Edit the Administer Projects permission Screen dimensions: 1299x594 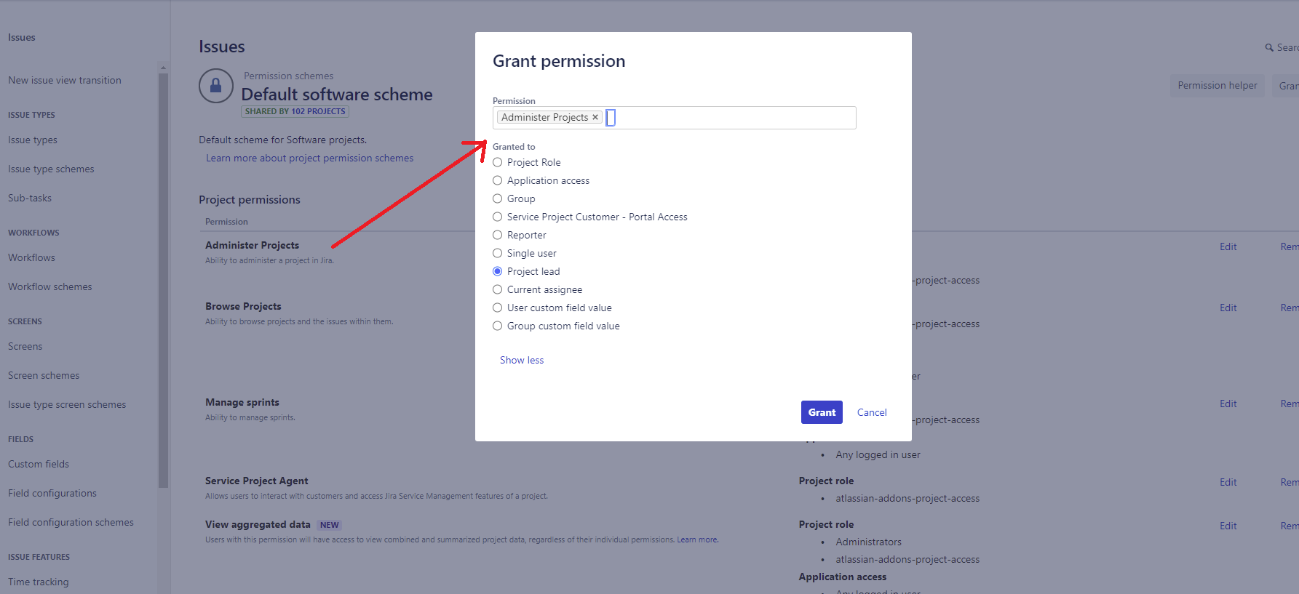point(1228,246)
